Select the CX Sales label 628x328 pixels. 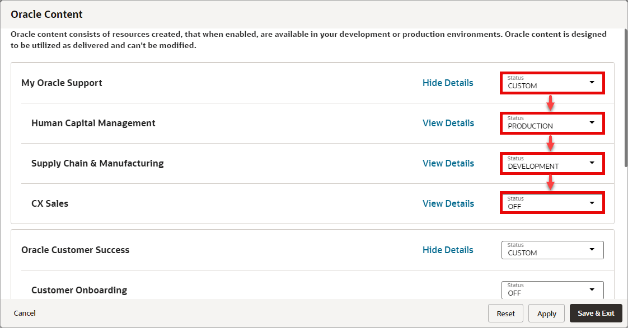[x=50, y=203]
